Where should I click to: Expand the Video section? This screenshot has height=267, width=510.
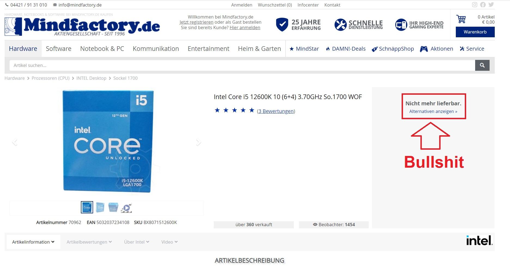click(x=169, y=242)
